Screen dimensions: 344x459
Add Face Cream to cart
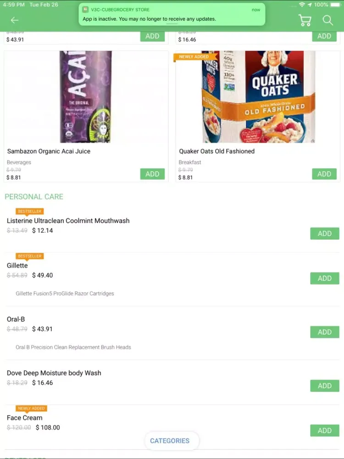click(324, 431)
